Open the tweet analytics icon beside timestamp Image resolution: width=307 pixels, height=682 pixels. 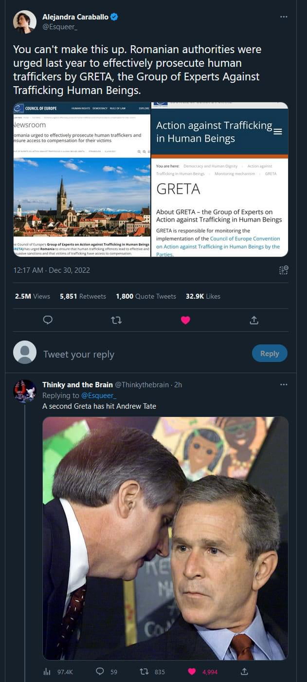click(284, 270)
